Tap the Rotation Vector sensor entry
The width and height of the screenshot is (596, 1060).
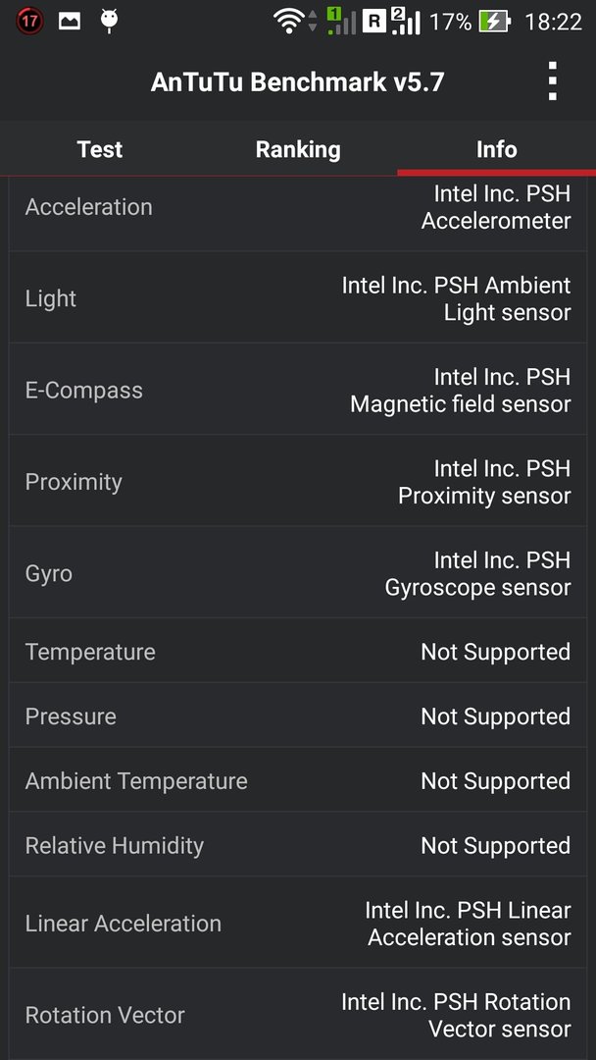298,1015
